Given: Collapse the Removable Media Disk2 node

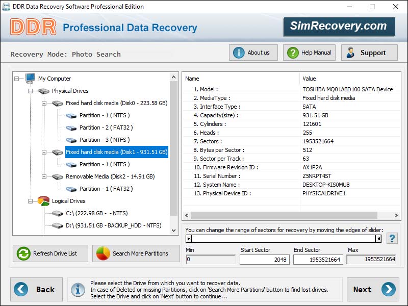Looking at the screenshot, I should 44,176.
